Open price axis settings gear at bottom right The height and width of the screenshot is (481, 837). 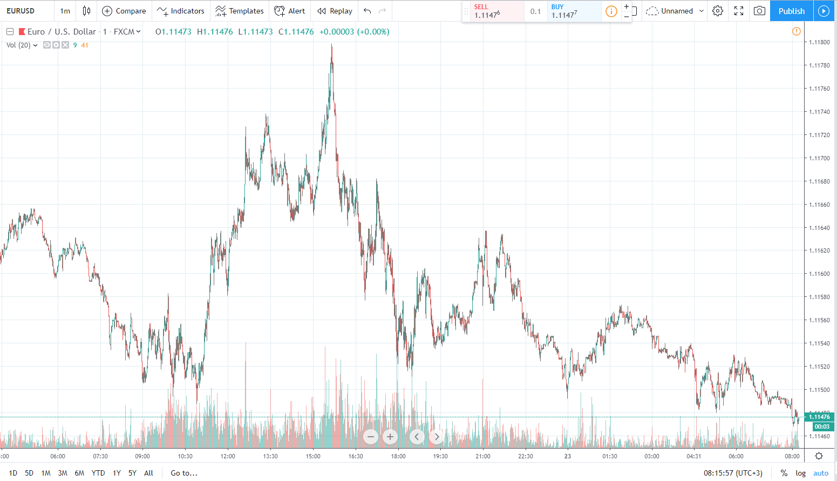pyautogui.click(x=819, y=456)
